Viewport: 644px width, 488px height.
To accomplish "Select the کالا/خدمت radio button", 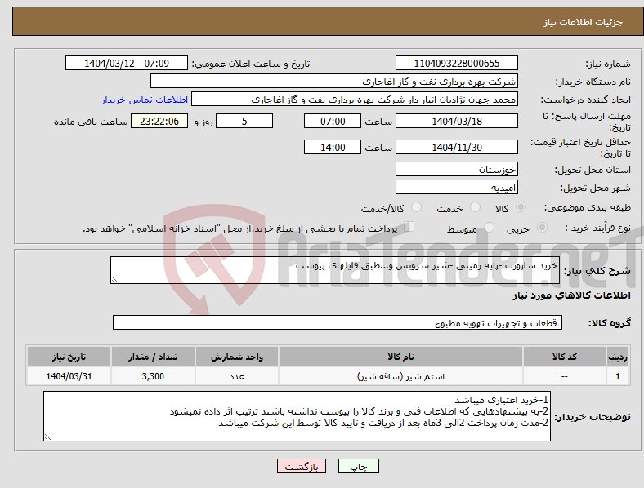I will point(417,207).
